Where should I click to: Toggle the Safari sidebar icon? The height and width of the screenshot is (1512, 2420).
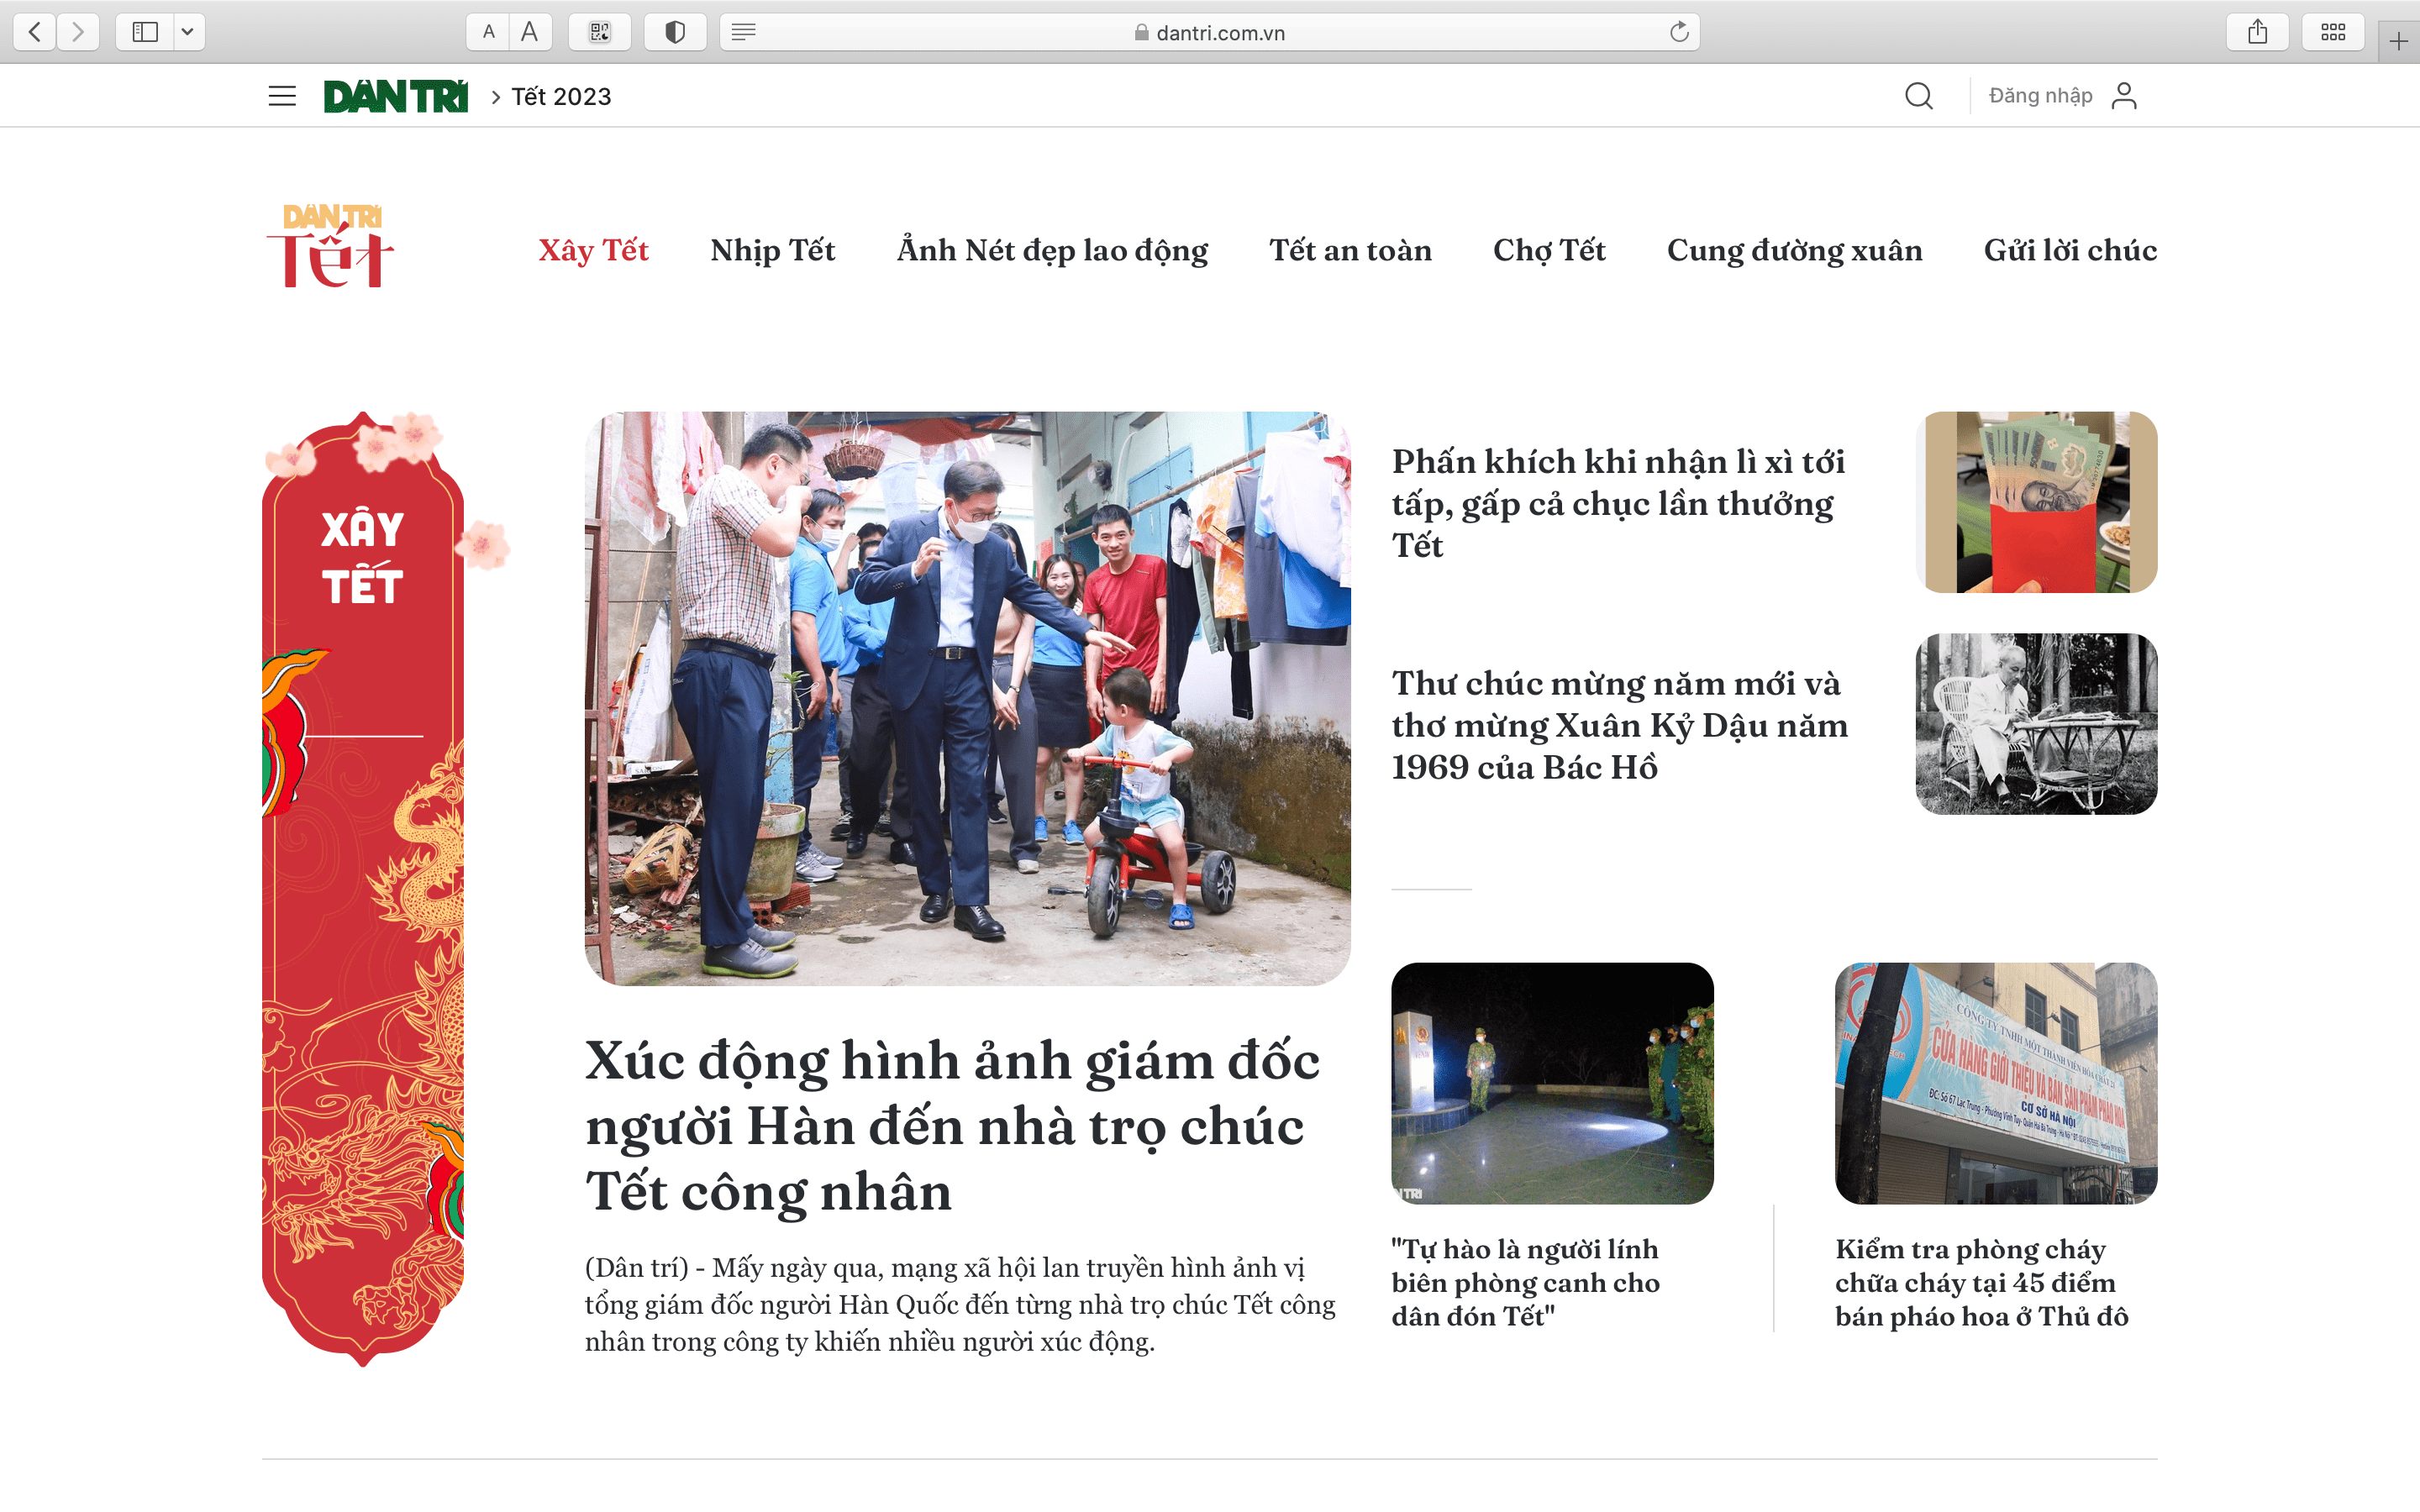[x=145, y=32]
